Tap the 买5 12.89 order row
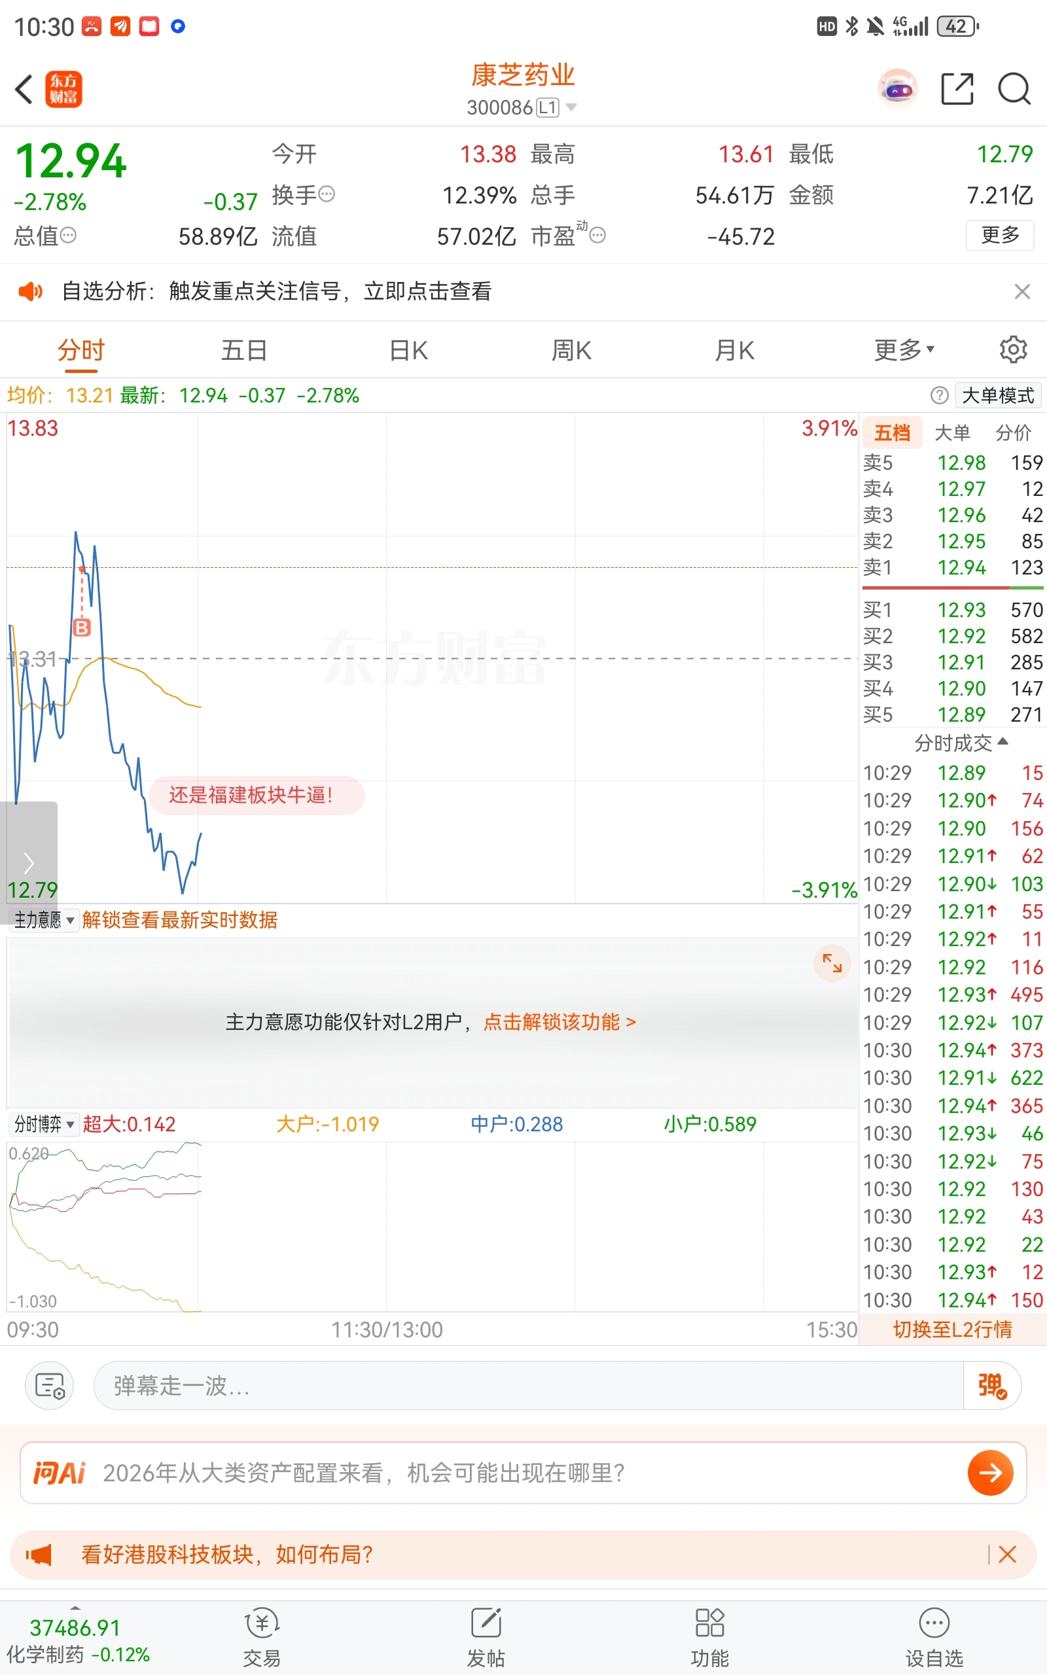Screen dimensions: 1047x1675 pyautogui.click(x=952, y=714)
